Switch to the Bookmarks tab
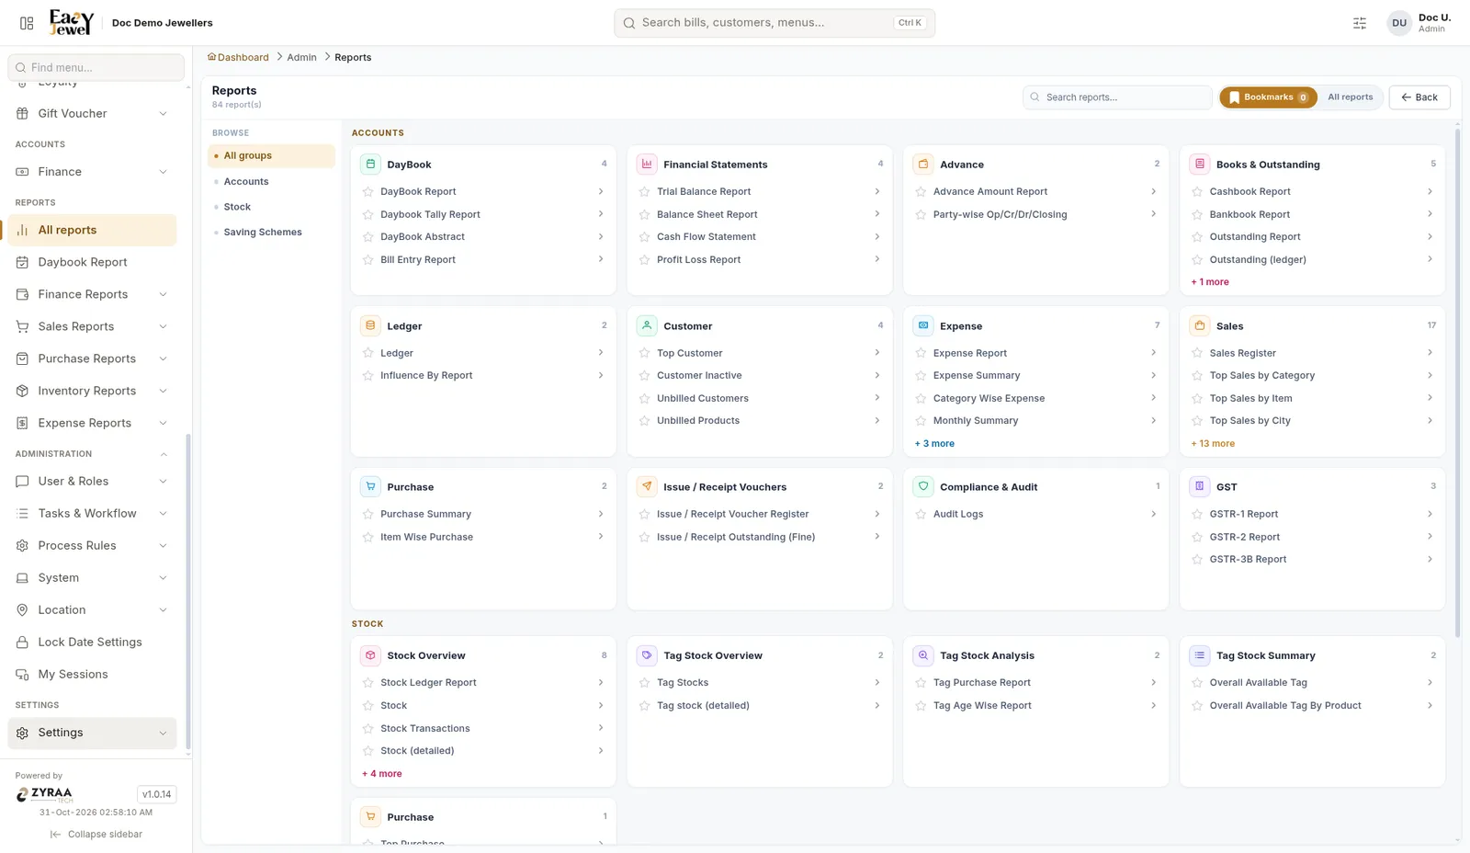Image resolution: width=1470 pixels, height=853 pixels. tap(1268, 97)
